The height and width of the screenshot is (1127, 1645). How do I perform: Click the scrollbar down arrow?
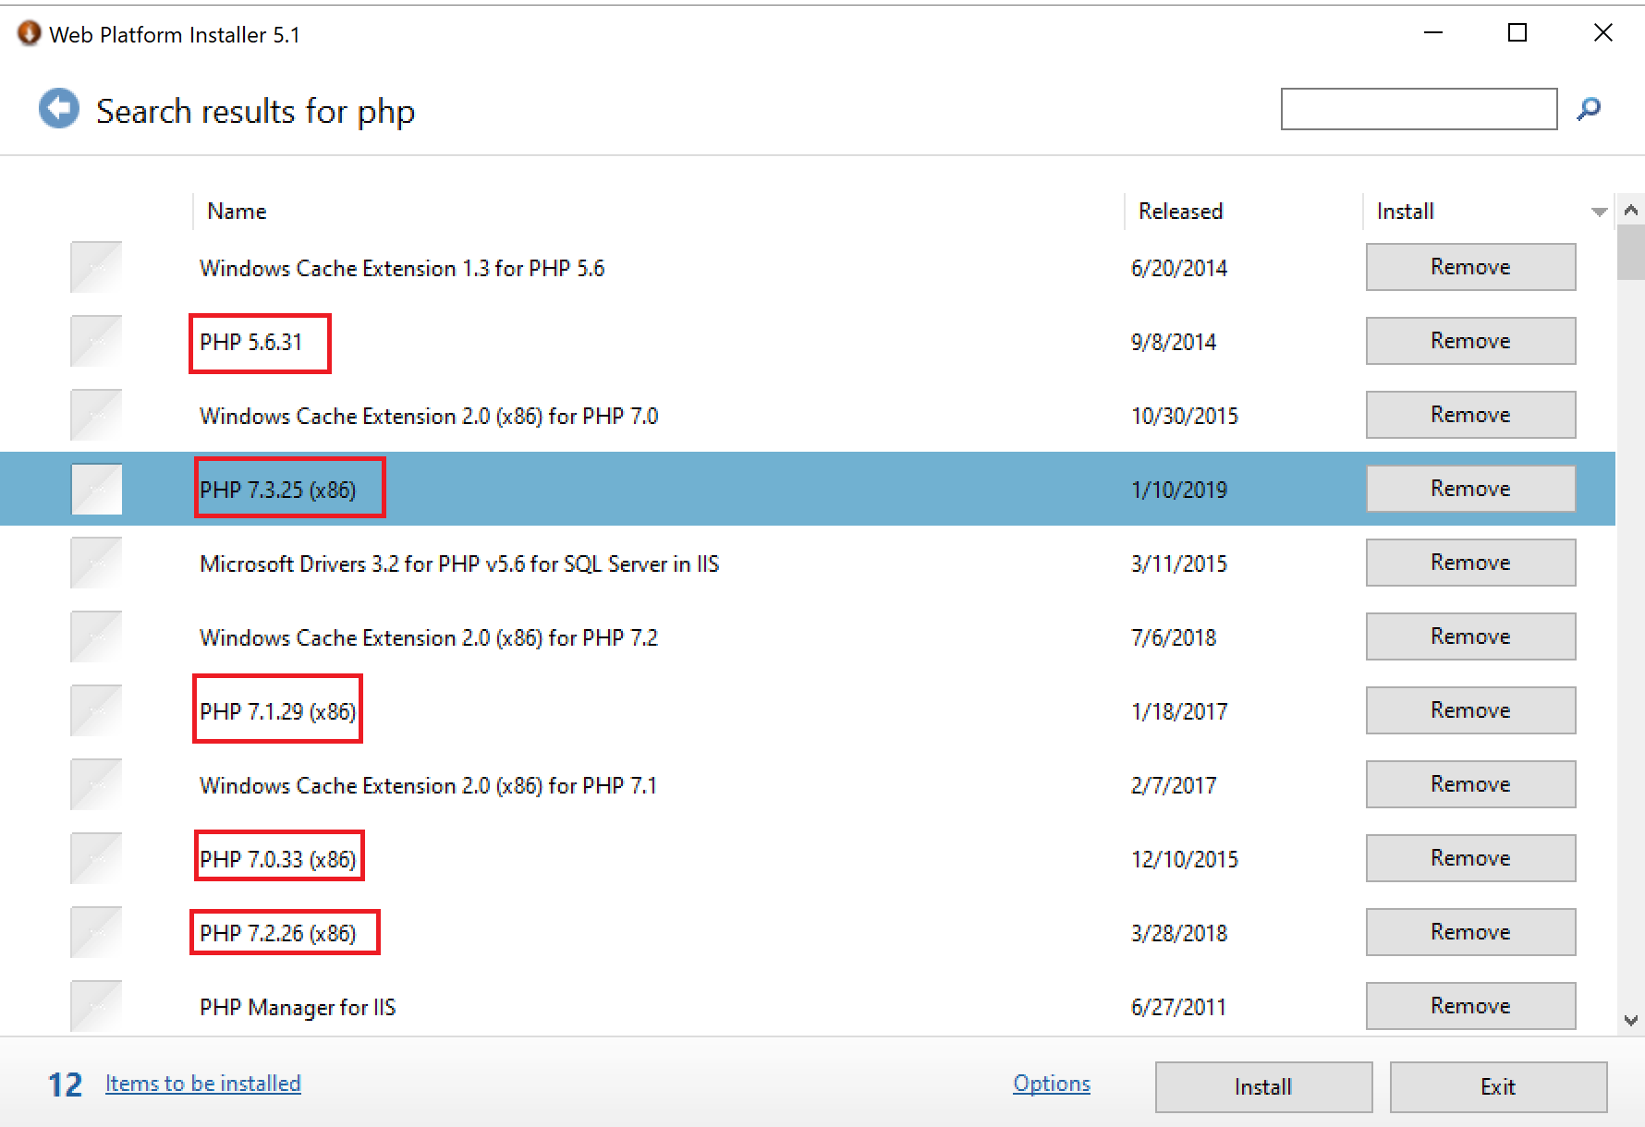(1631, 1021)
